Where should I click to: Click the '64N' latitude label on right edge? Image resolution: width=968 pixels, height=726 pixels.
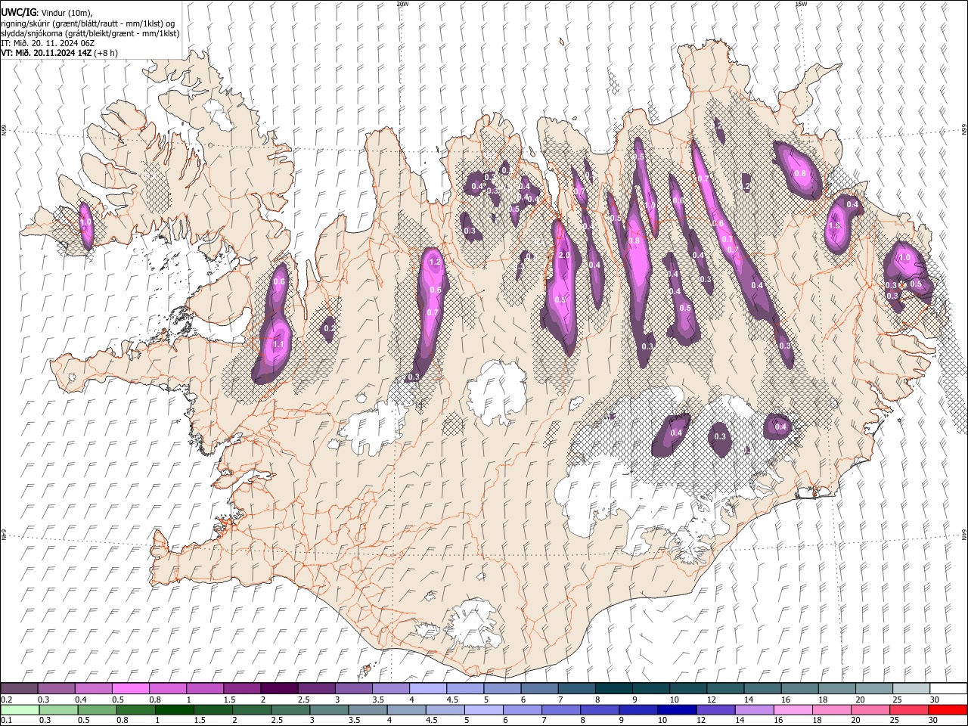pyautogui.click(x=963, y=534)
